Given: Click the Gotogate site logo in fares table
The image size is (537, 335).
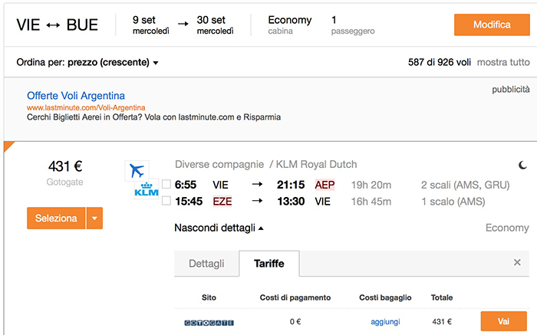Looking at the screenshot, I should point(209,323).
